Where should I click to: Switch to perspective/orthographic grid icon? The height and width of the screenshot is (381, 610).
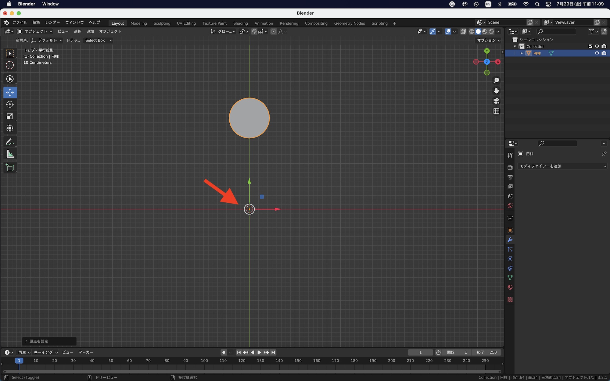[496, 111]
